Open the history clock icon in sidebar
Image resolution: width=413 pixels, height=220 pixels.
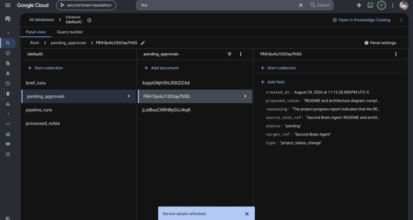[8, 84]
